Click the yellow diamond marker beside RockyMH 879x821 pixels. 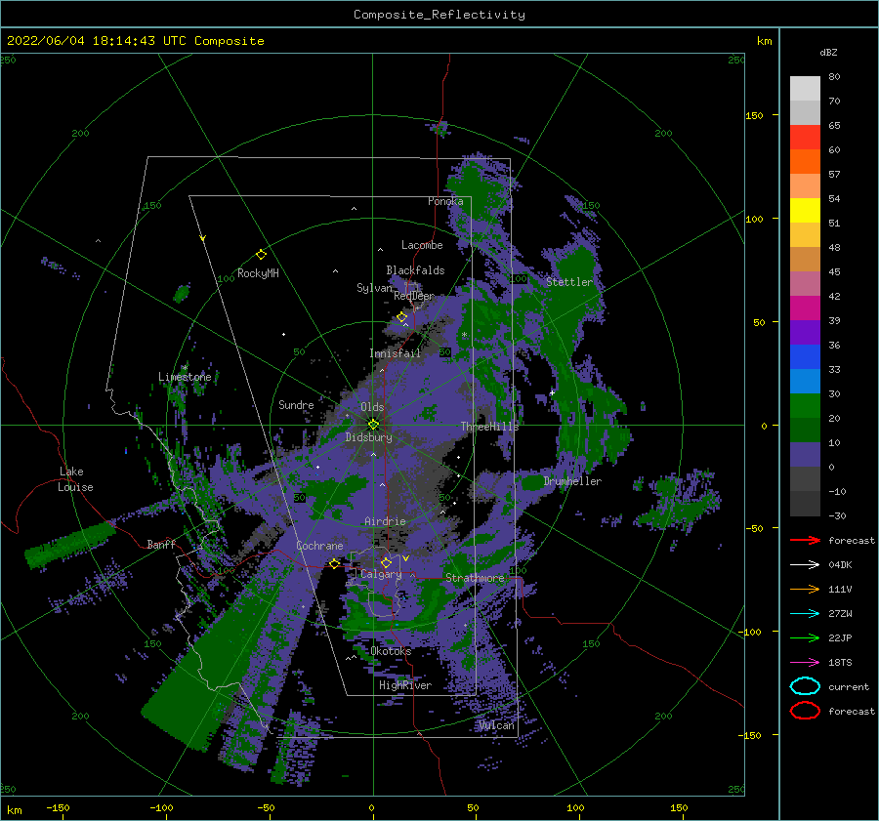tap(261, 255)
